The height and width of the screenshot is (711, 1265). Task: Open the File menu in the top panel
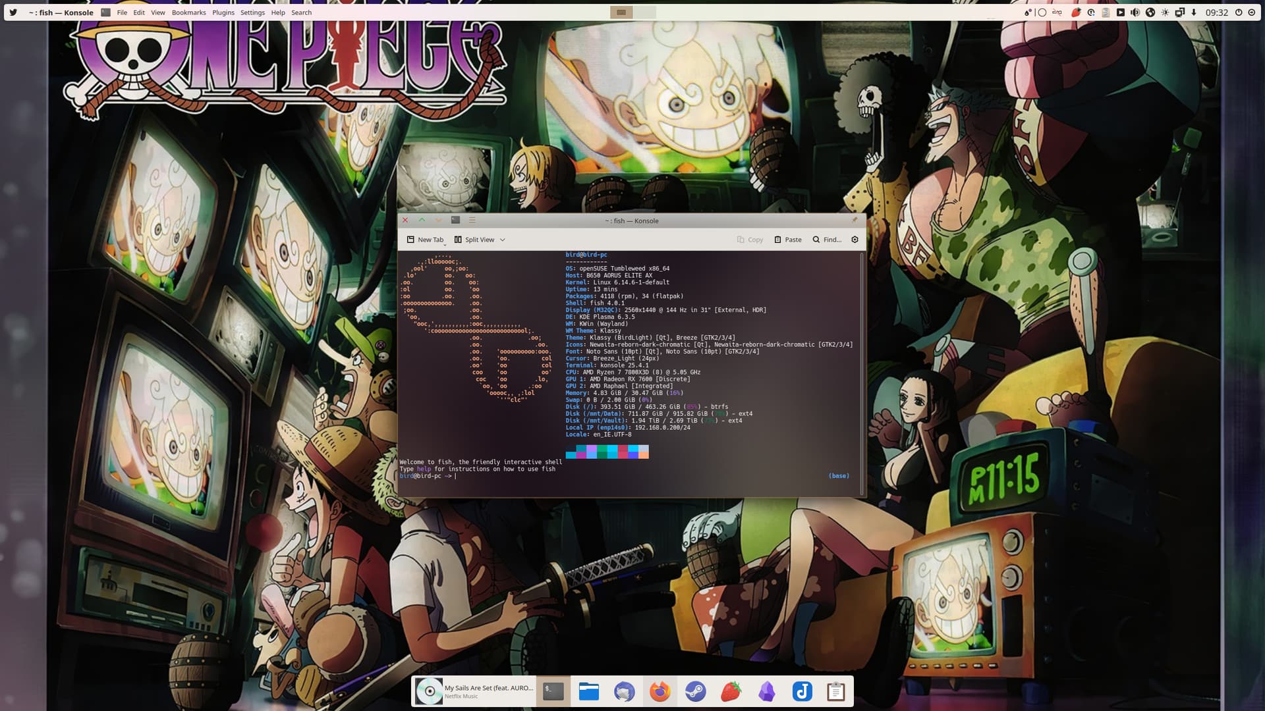click(122, 13)
